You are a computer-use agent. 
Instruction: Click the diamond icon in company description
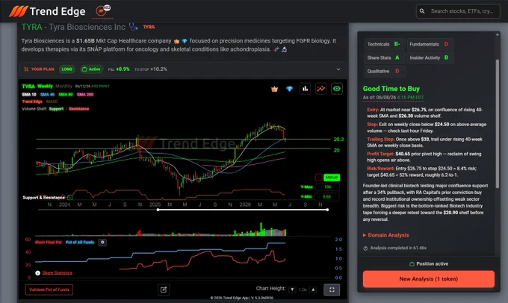[185, 41]
